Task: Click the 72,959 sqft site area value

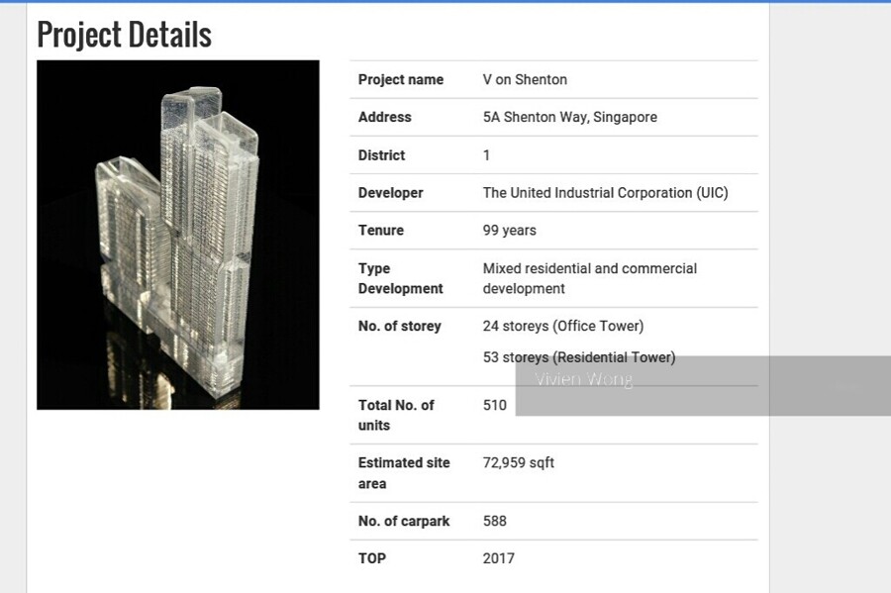Action: pyautogui.click(x=518, y=462)
